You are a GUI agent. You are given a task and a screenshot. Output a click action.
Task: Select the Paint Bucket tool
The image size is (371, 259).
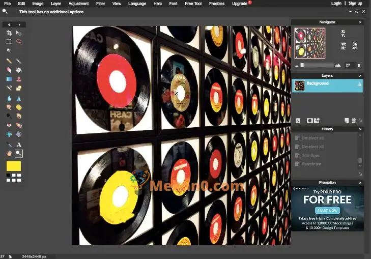(19, 70)
